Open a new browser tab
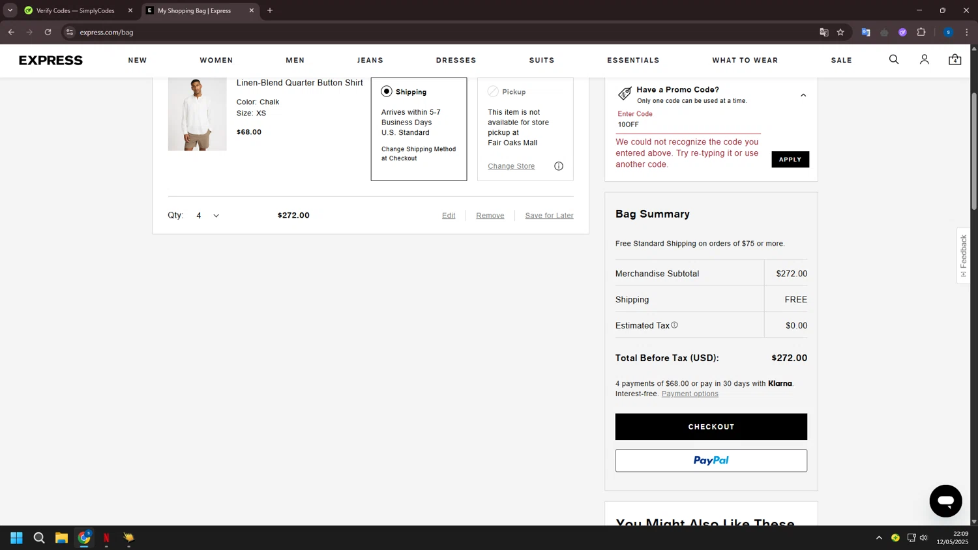The height and width of the screenshot is (550, 978). pyautogui.click(x=270, y=10)
